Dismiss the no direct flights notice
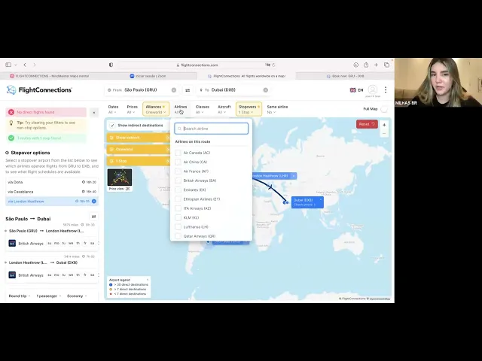Screen dimensions: 482x361 tap(94, 112)
